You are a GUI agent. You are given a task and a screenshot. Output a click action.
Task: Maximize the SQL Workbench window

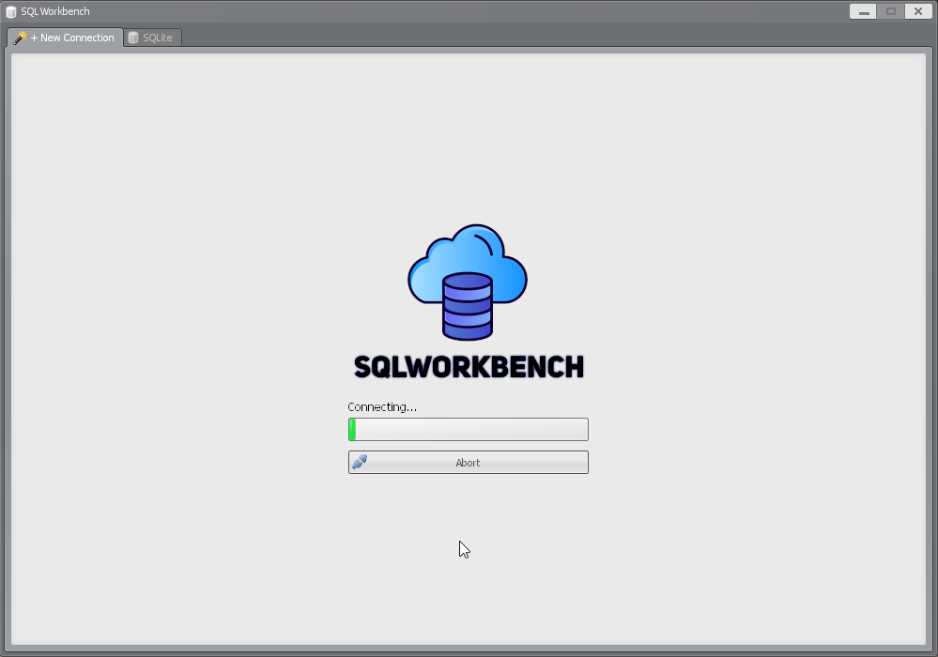click(x=891, y=11)
